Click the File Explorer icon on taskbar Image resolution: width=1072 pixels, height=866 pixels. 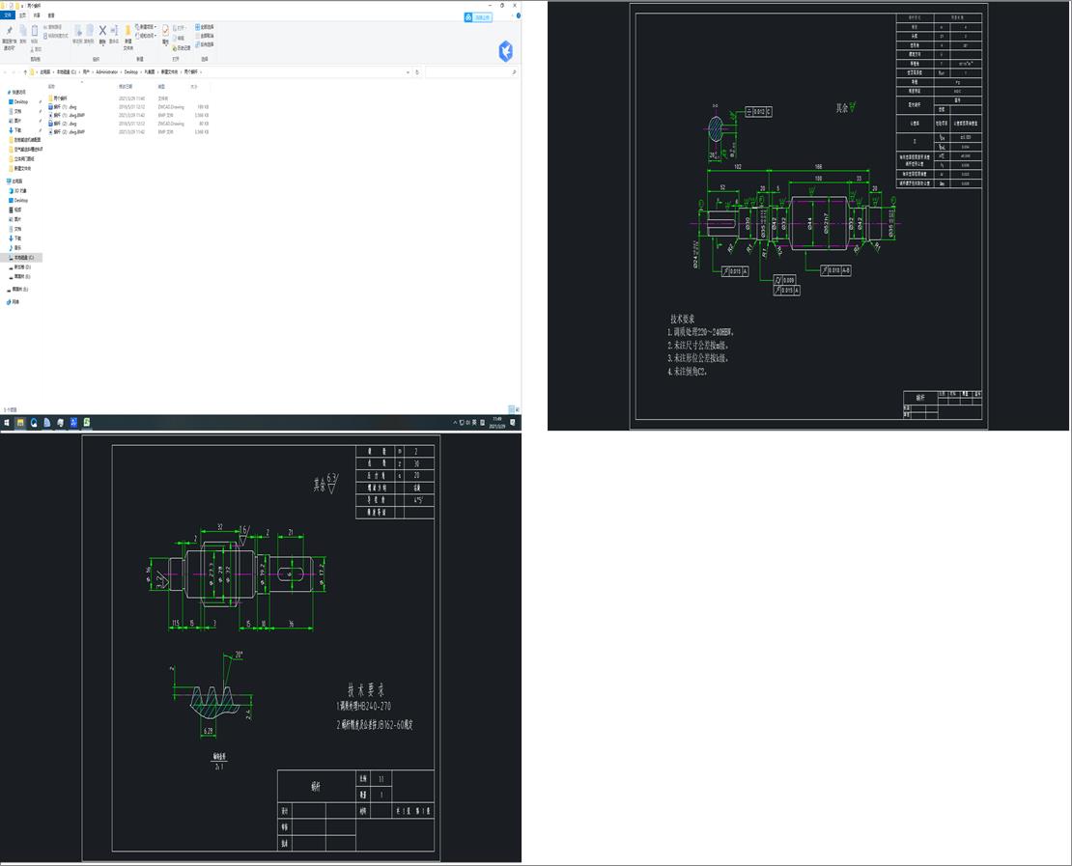tap(20, 423)
